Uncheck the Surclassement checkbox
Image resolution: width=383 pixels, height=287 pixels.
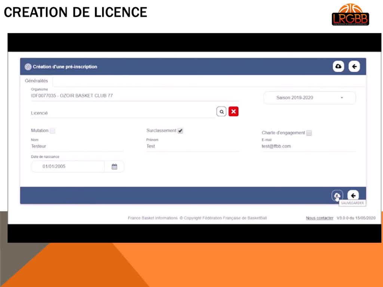point(180,131)
